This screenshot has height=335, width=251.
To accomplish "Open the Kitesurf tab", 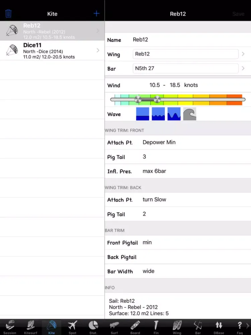I will tap(30, 327).
